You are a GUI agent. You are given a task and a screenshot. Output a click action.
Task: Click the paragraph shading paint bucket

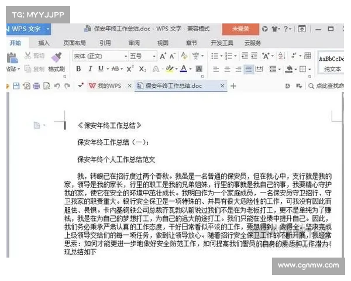(x=289, y=69)
